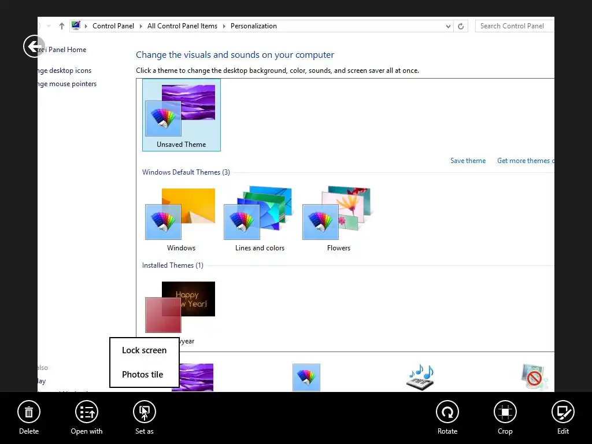Click 'All Control Panel Items' breadcrumb
592x444 pixels.
click(x=182, y=26)
